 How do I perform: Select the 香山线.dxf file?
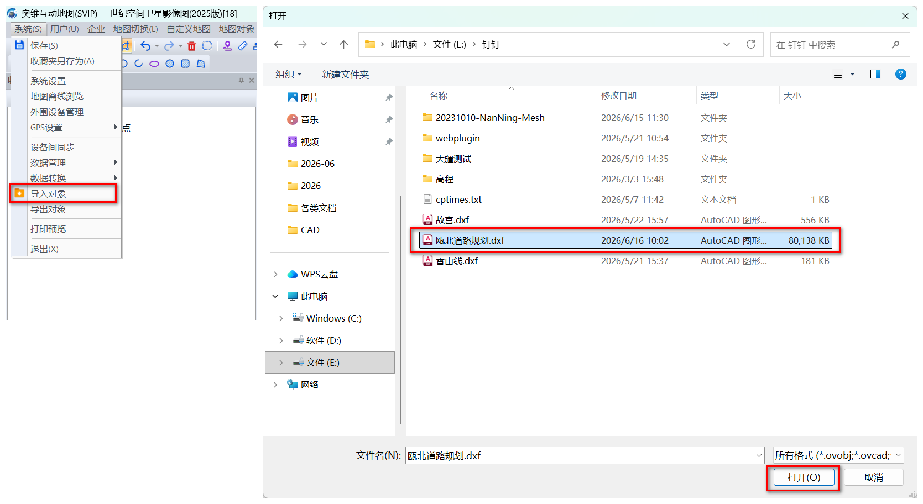tap(625, 260)
